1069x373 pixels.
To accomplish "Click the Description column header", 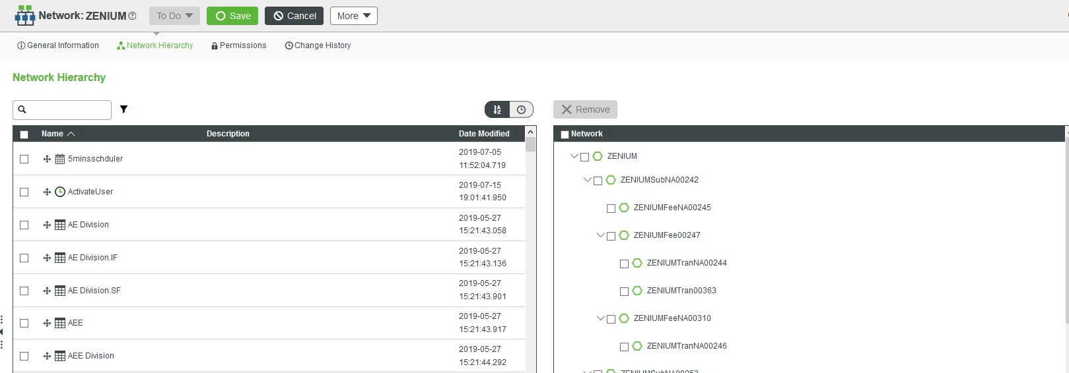I will coord(228,134).
